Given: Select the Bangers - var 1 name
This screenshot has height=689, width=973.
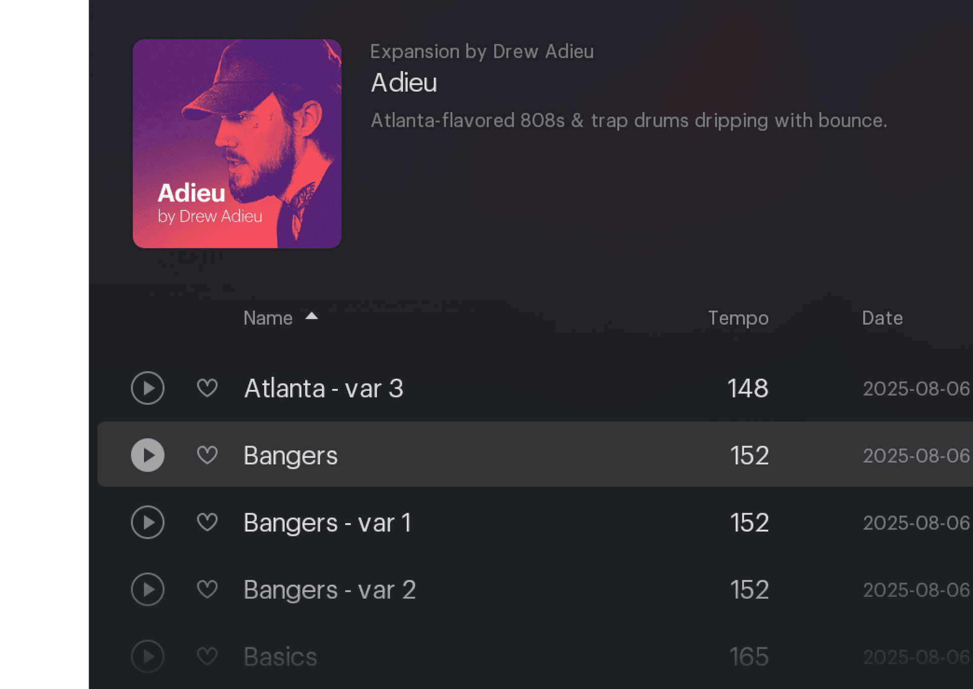Looking at the screenshot, I should 327,522.
